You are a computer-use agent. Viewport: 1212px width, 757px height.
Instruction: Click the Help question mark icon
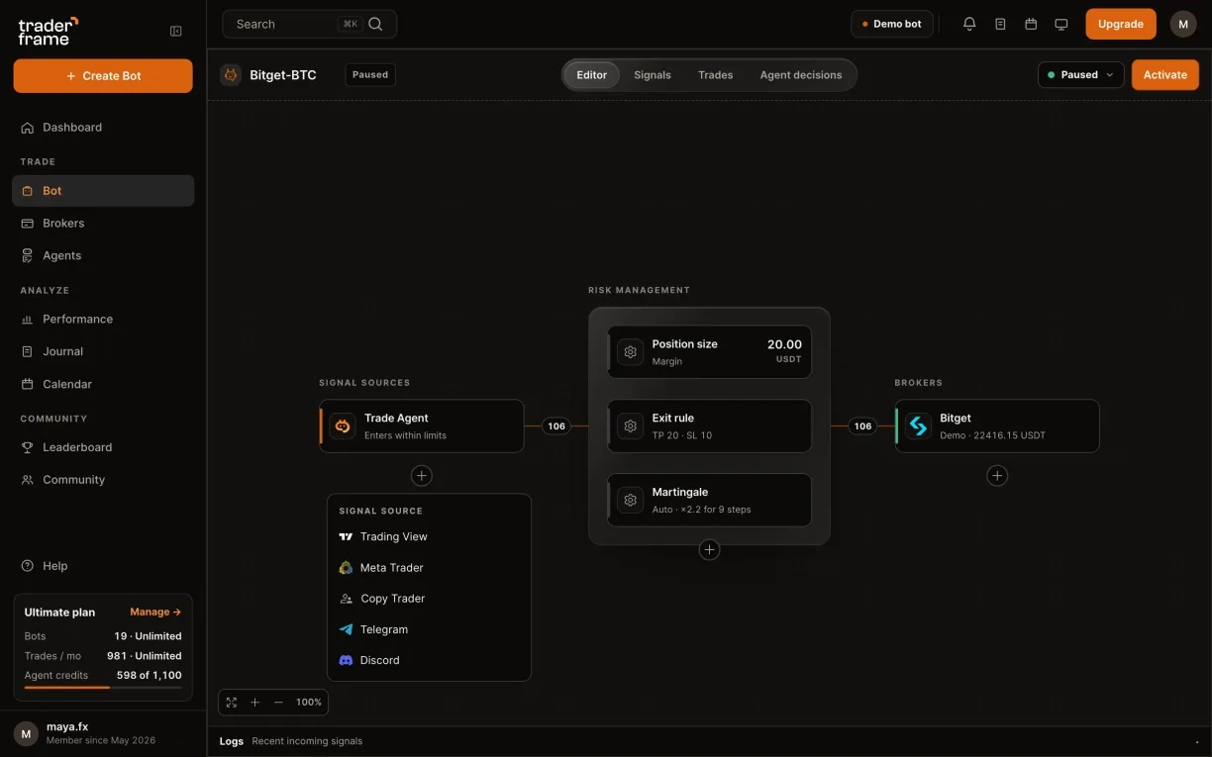click(28, 566)
